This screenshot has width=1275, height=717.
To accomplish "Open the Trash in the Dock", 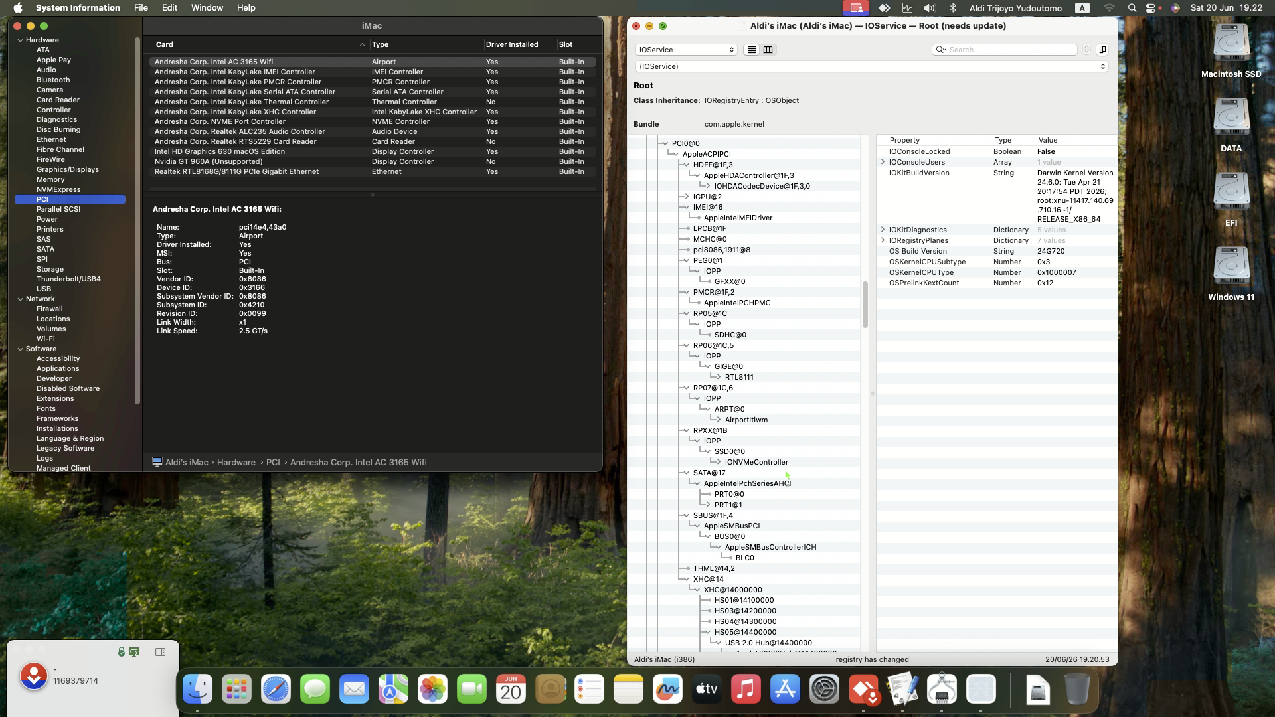I will (x=1076, y=690).
